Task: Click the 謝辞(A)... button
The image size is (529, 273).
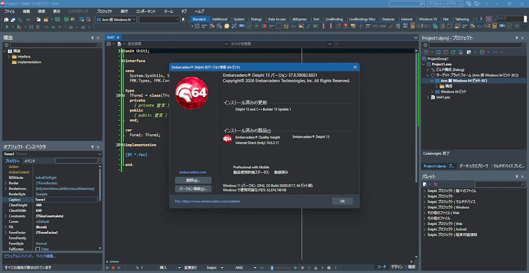Action: [193, 181]
